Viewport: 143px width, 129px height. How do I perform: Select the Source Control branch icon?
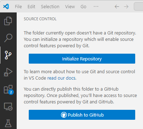(8, 55)
